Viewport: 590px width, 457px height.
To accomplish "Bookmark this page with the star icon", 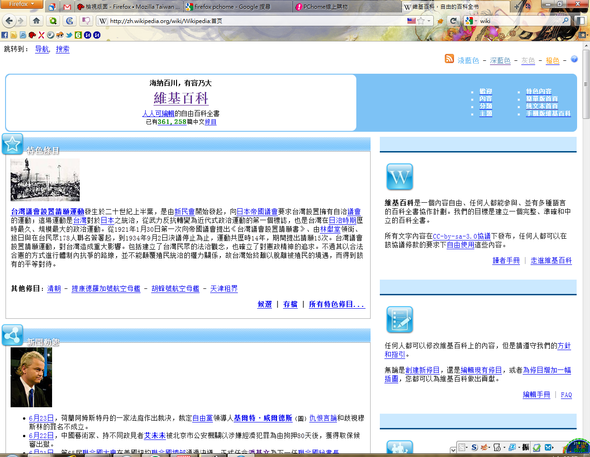I will pos(421,21).
